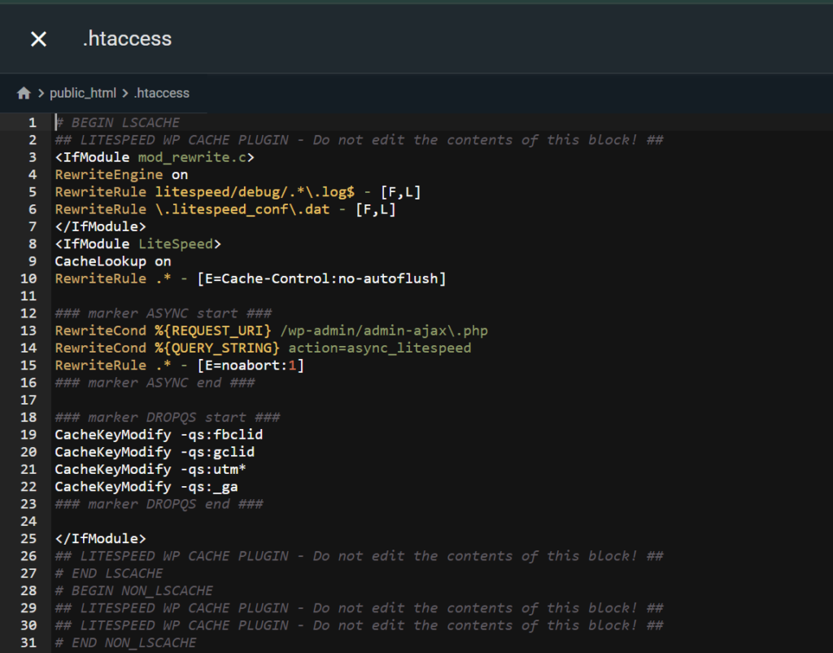Go to the home directory via the house icon

coord(24,94)
